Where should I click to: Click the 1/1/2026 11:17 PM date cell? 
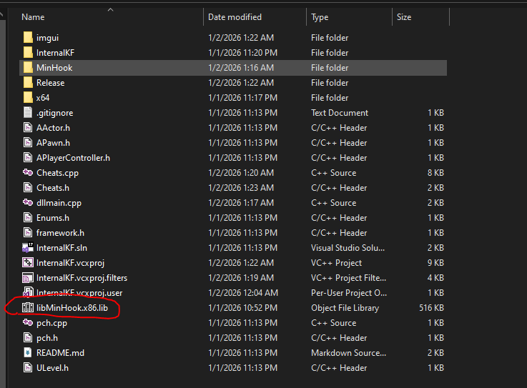point(242,98)
